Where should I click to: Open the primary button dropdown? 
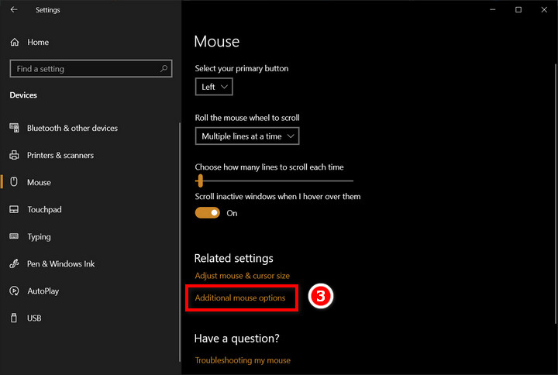pos(213,87)
